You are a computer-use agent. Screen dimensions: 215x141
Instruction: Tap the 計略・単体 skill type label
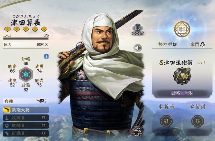pyautogui.click(x=182, y=93)
